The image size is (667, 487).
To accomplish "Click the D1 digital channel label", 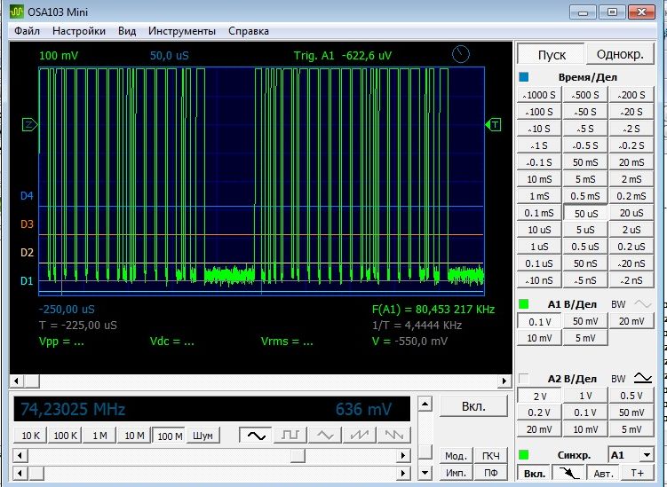I will [x=27, y=281].
